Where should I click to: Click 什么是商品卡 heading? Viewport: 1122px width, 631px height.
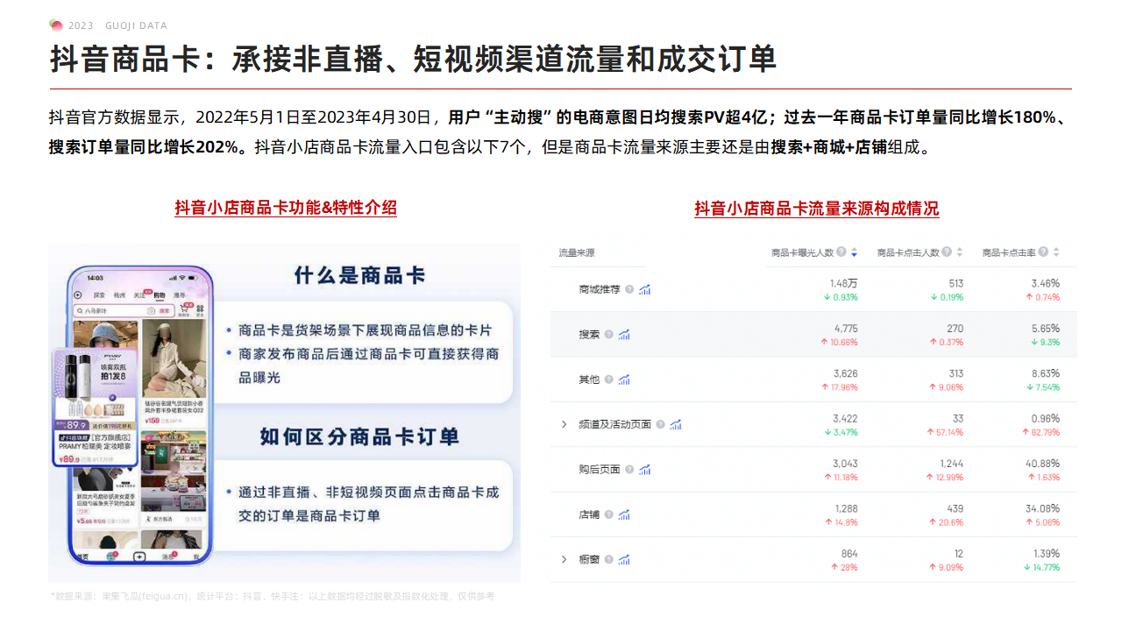[360, 275]
